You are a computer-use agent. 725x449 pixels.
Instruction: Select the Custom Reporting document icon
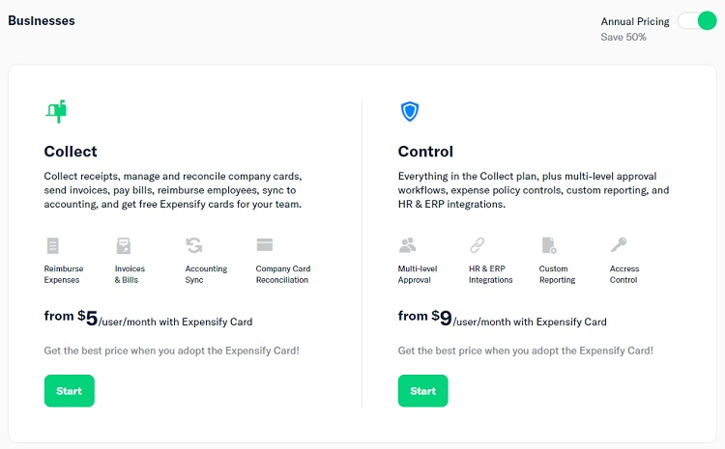point(549,245)
